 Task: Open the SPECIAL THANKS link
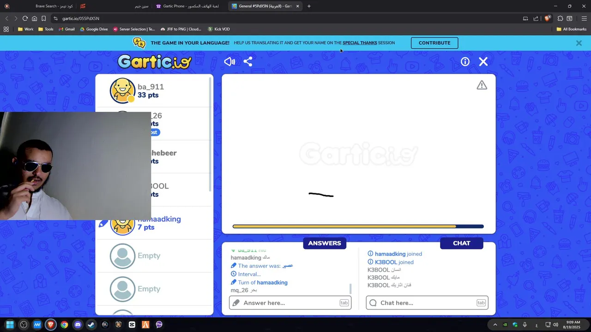[360, 43]
